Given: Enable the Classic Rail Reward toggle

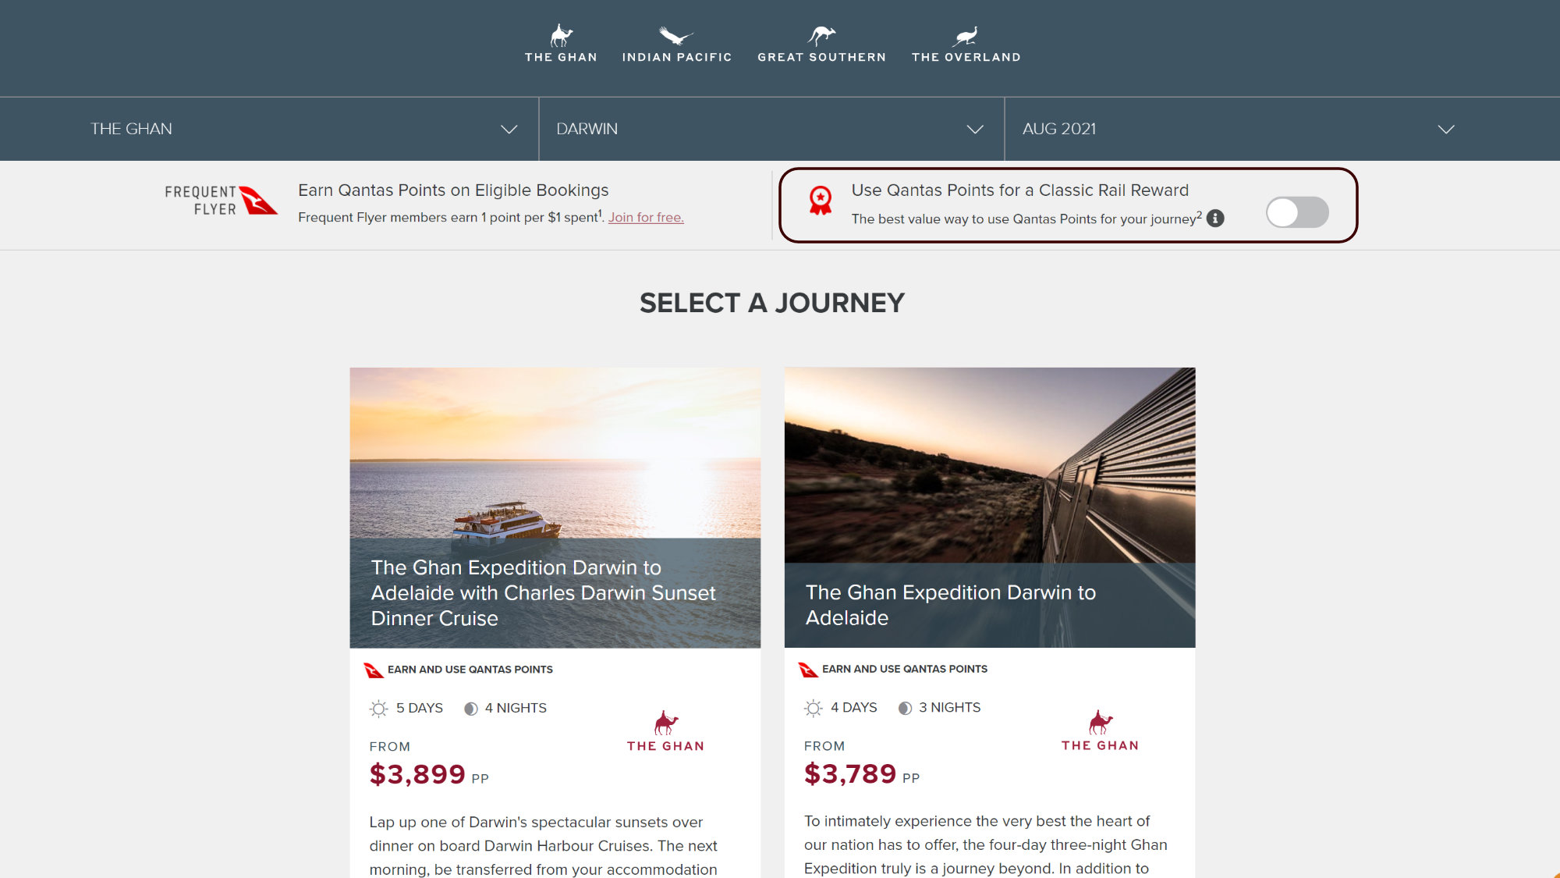Looking at the screenshot, I should pos(1297,212).
